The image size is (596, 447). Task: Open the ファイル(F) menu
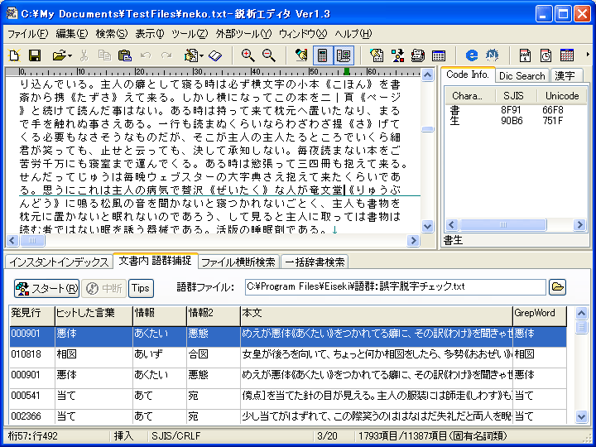pyautogui.click(x=28, y=34)
